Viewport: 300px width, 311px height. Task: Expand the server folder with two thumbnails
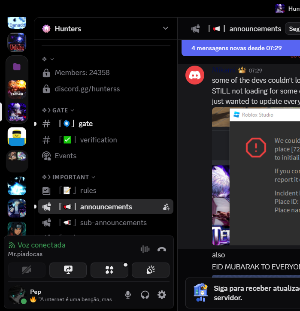click(x=17, y=161)
